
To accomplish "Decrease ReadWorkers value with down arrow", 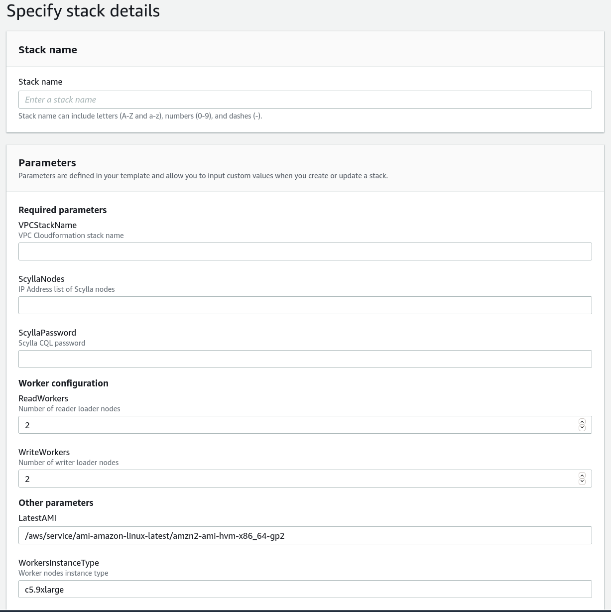I will tap(582, 428).
